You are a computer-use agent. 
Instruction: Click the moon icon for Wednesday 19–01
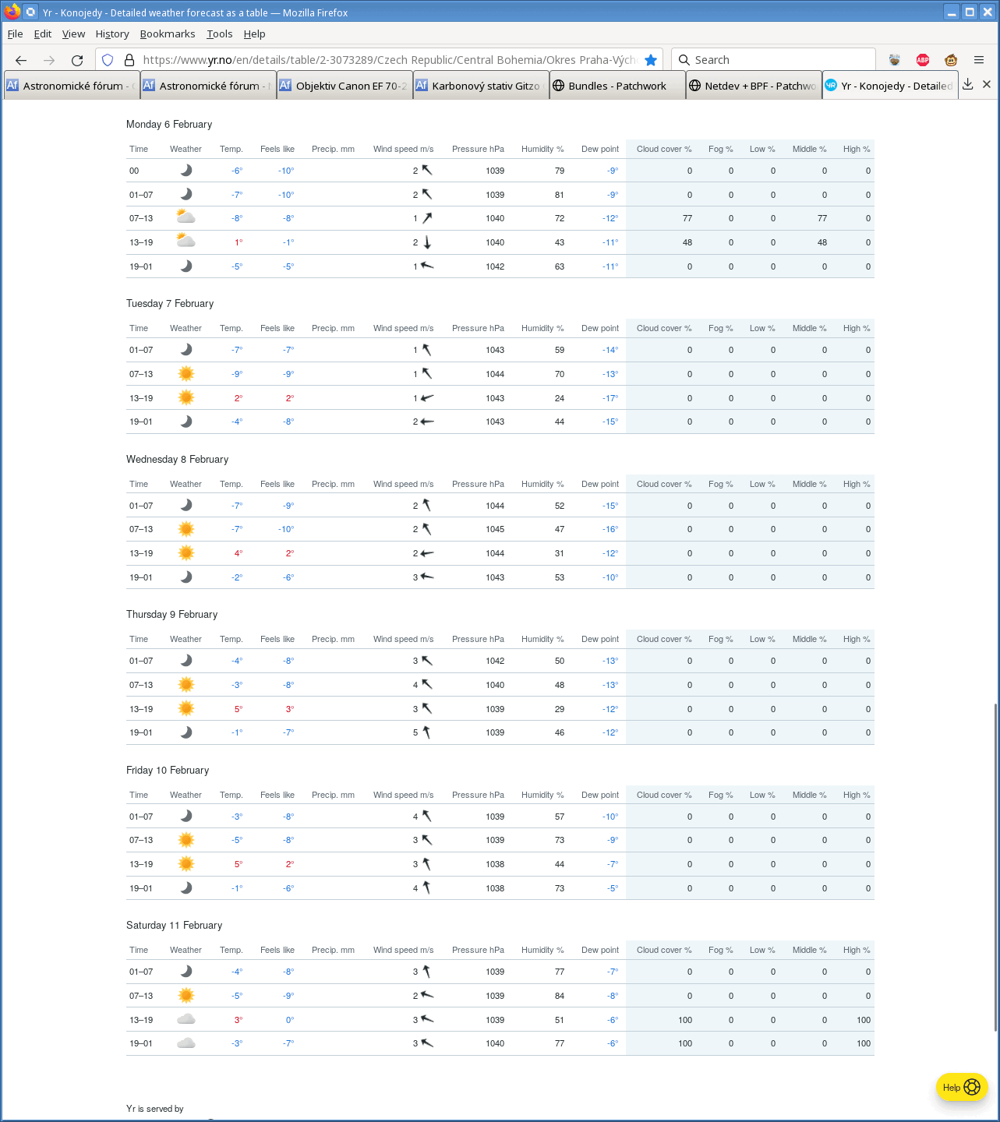tap(186, 577)
